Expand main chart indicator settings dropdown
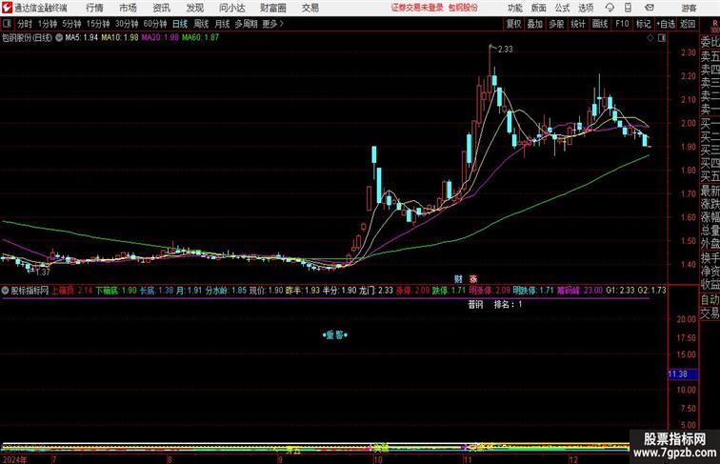Image resolution: width=720 pixels, height=464 pixels. point(59,38)
